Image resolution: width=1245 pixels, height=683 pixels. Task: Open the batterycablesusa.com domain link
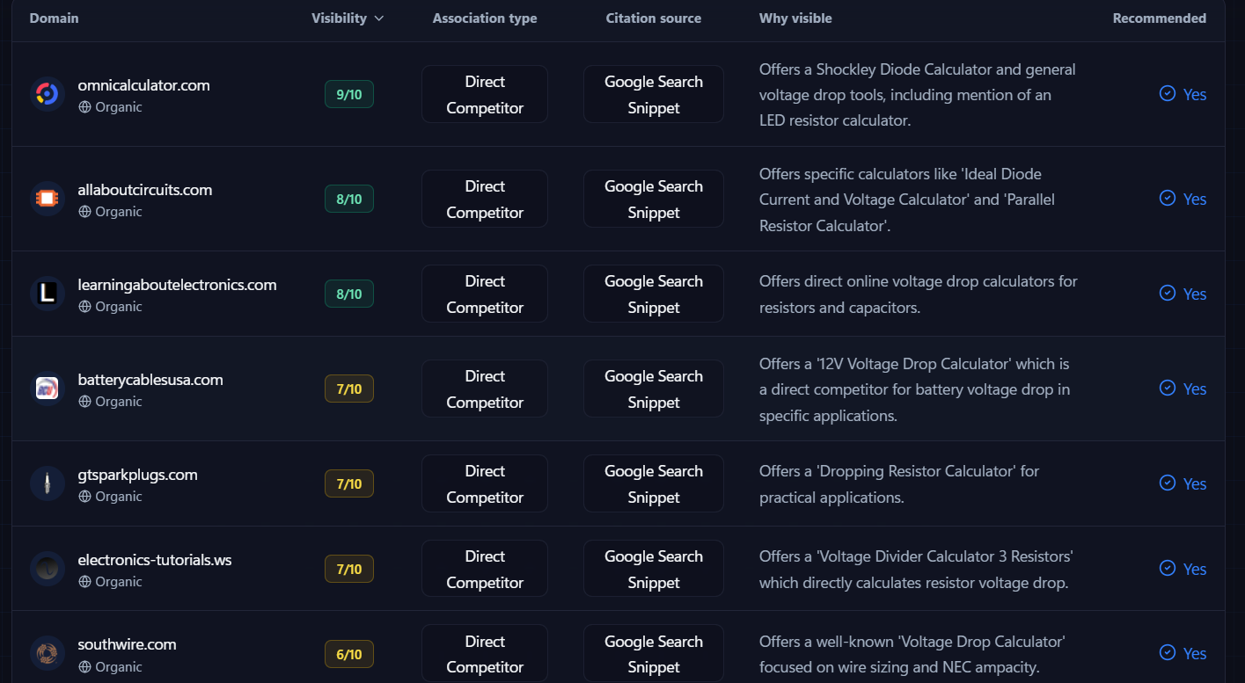[x=150, y=380]
